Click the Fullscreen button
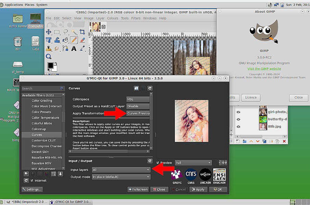 (138, 189)
